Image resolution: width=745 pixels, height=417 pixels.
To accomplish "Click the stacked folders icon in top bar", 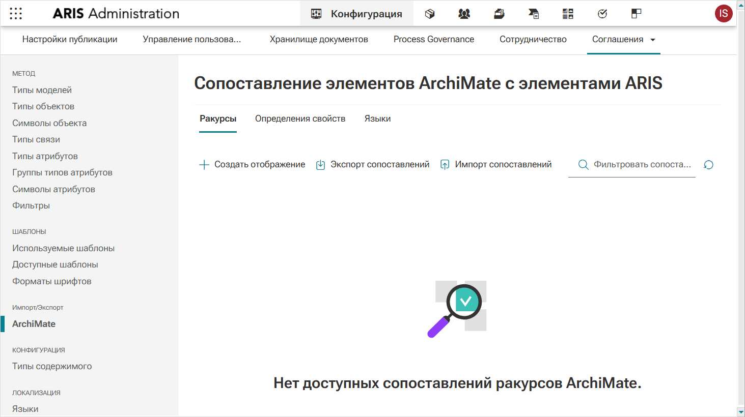I will point(499,14).
